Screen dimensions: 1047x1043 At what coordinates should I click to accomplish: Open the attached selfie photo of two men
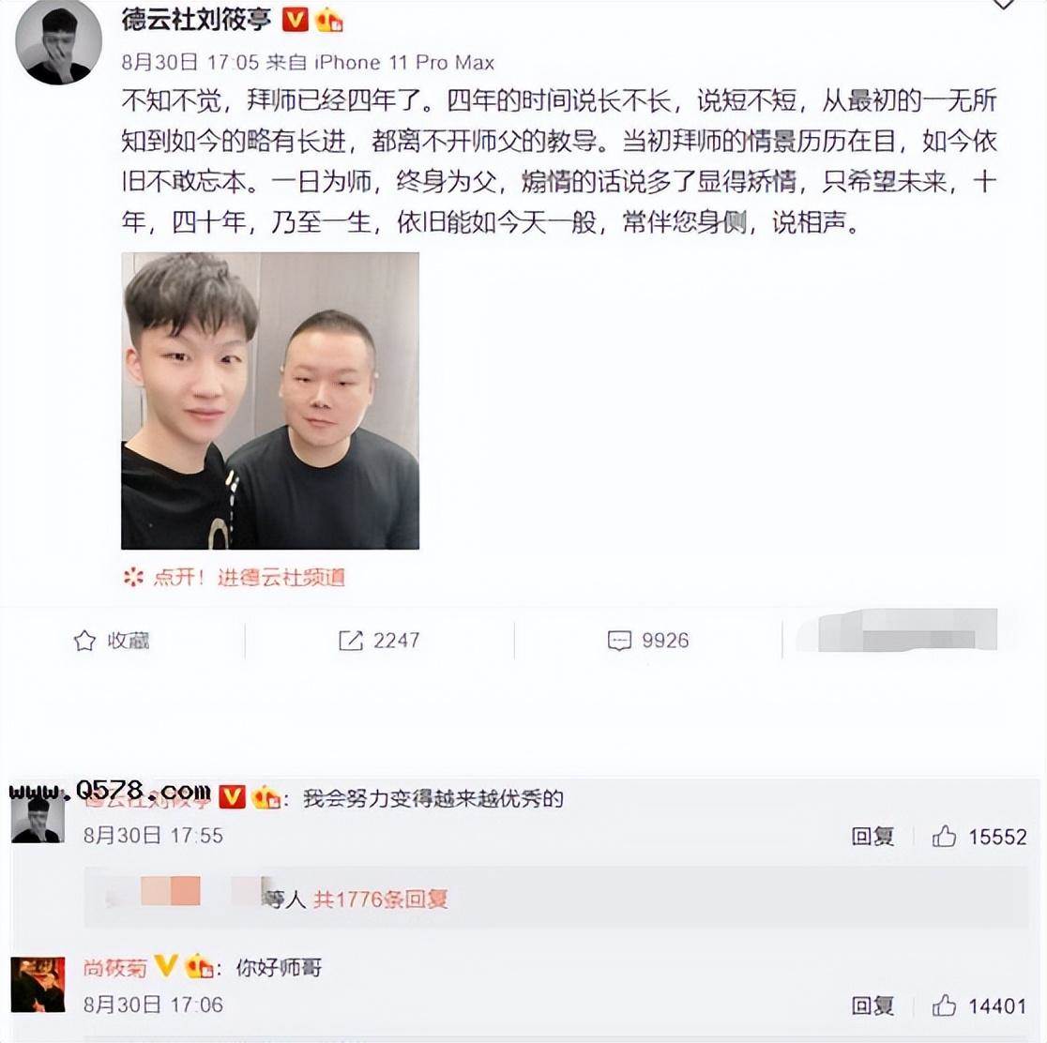[270, 401]
